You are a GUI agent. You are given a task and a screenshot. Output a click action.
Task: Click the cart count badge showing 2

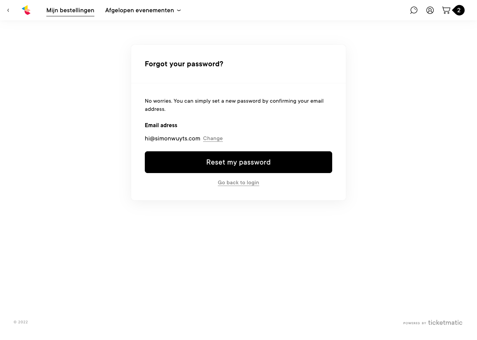(x=459, y=10)
